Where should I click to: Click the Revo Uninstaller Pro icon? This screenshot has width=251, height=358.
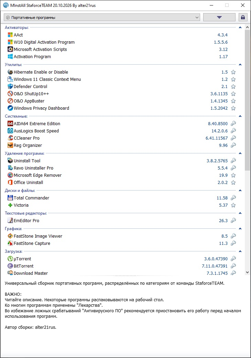point(10,168)
